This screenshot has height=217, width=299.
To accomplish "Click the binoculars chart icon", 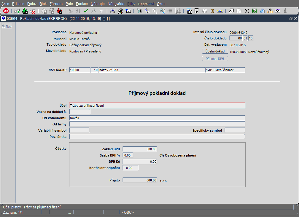I will (x=231, y=11).
